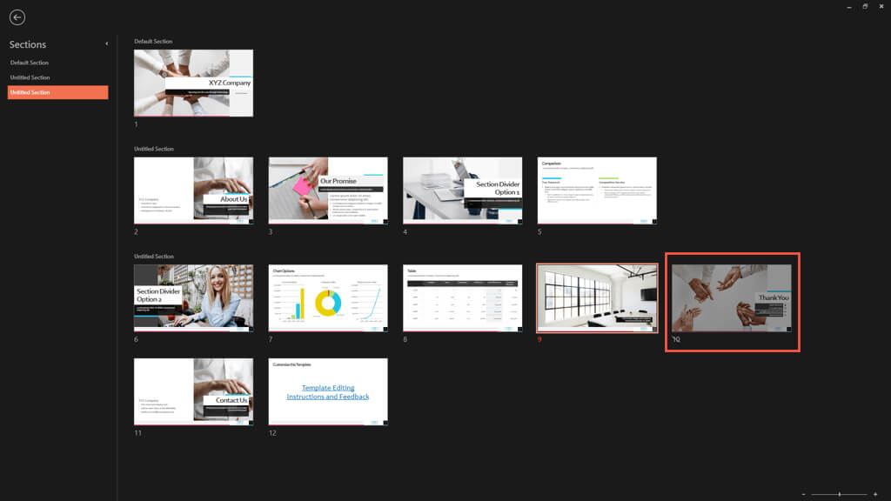The height and width of the screenshot is (501, 891).
Task: Open slide 1, the XYZ Company title slide
Action: [193, 83]
